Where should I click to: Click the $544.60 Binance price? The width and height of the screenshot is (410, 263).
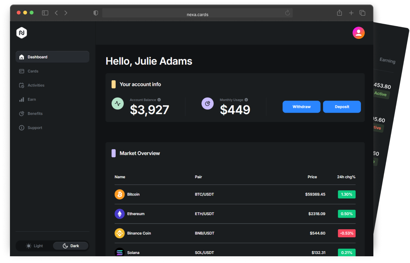(317, 233)
